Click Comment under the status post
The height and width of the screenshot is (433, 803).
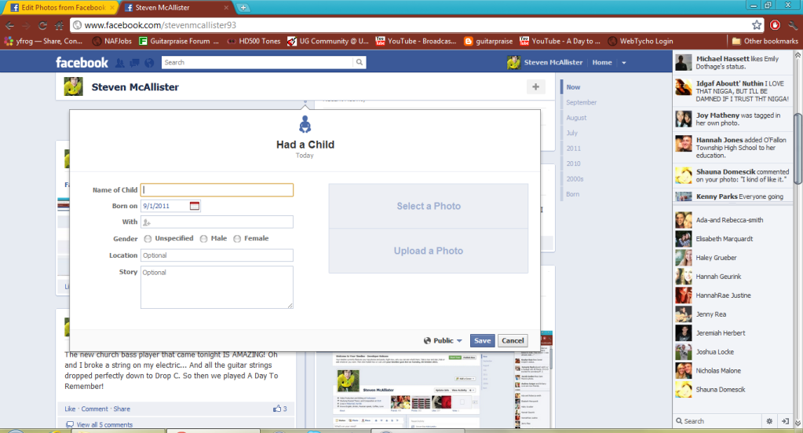94,409
